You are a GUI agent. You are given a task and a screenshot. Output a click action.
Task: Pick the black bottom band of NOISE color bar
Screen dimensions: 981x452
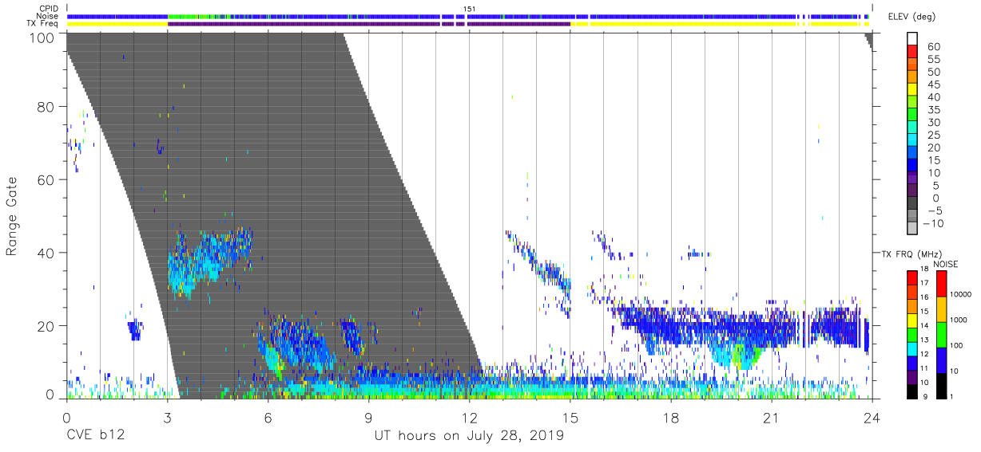(940, 385)
